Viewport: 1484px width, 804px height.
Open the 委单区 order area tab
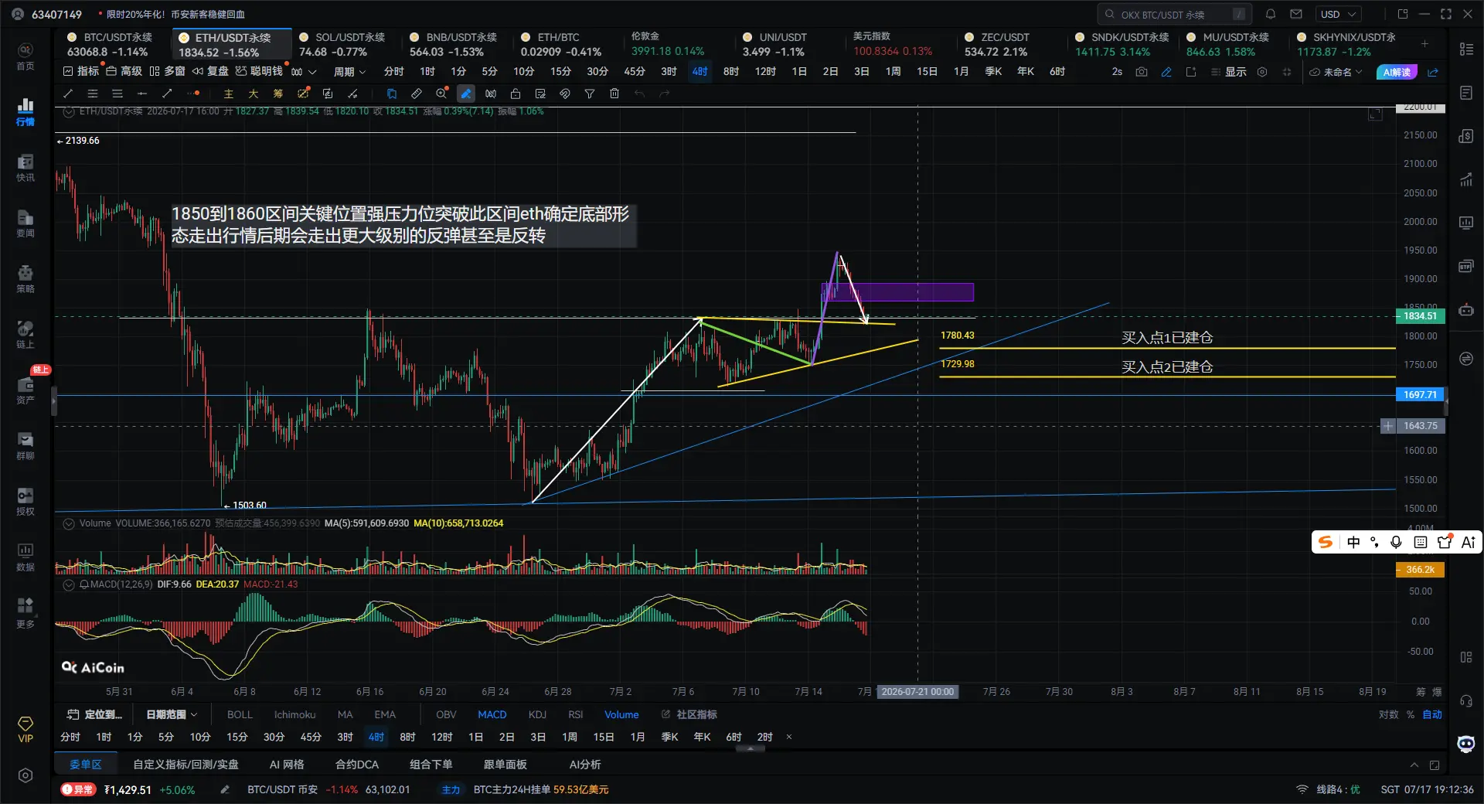(86, 765)
